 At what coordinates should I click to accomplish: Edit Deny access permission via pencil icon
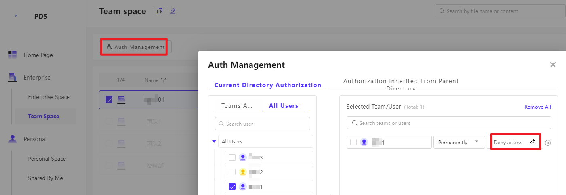coord(532,142)
